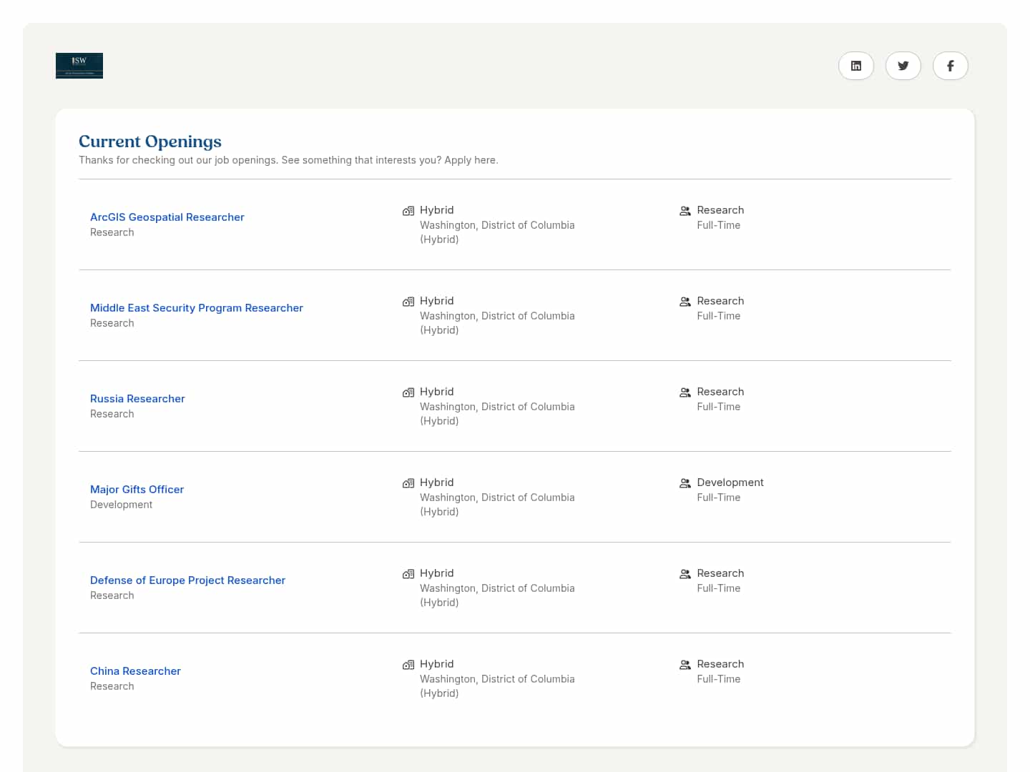
Task: Click department people icon in Russia Researcher row
Action: (x=685, y=392)
